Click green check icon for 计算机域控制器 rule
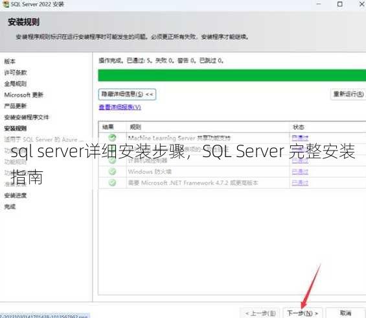 point(112,160)
